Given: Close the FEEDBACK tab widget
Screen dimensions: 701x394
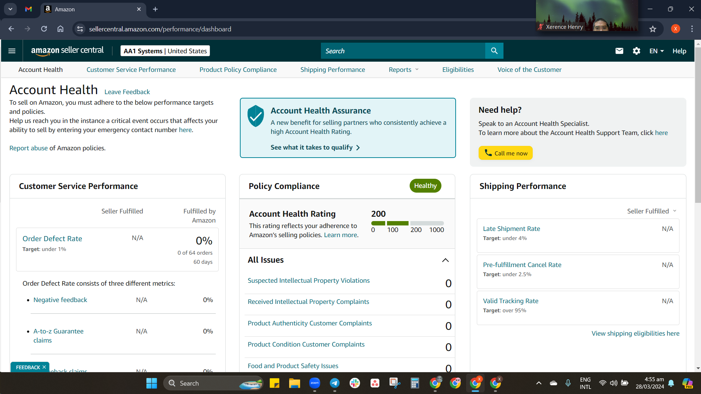Looking at the screenshot, I should point(44,367).
